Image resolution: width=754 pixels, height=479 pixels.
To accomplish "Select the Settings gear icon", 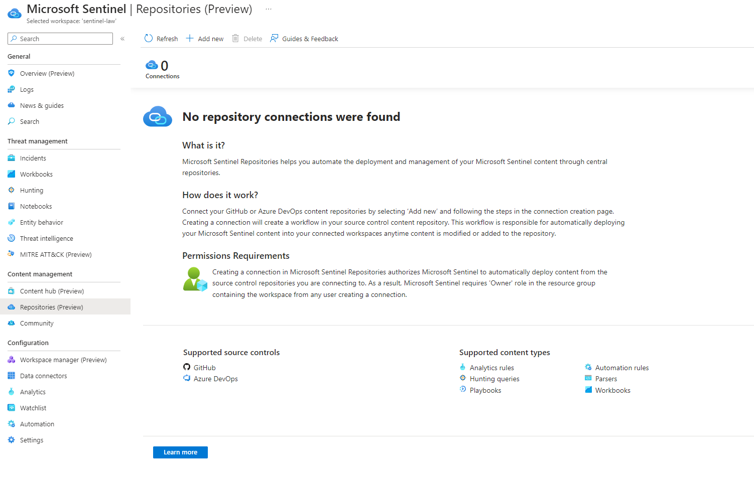I will coord(12,440).
